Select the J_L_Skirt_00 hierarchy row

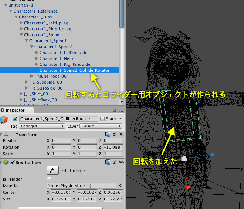coord(60,94)
